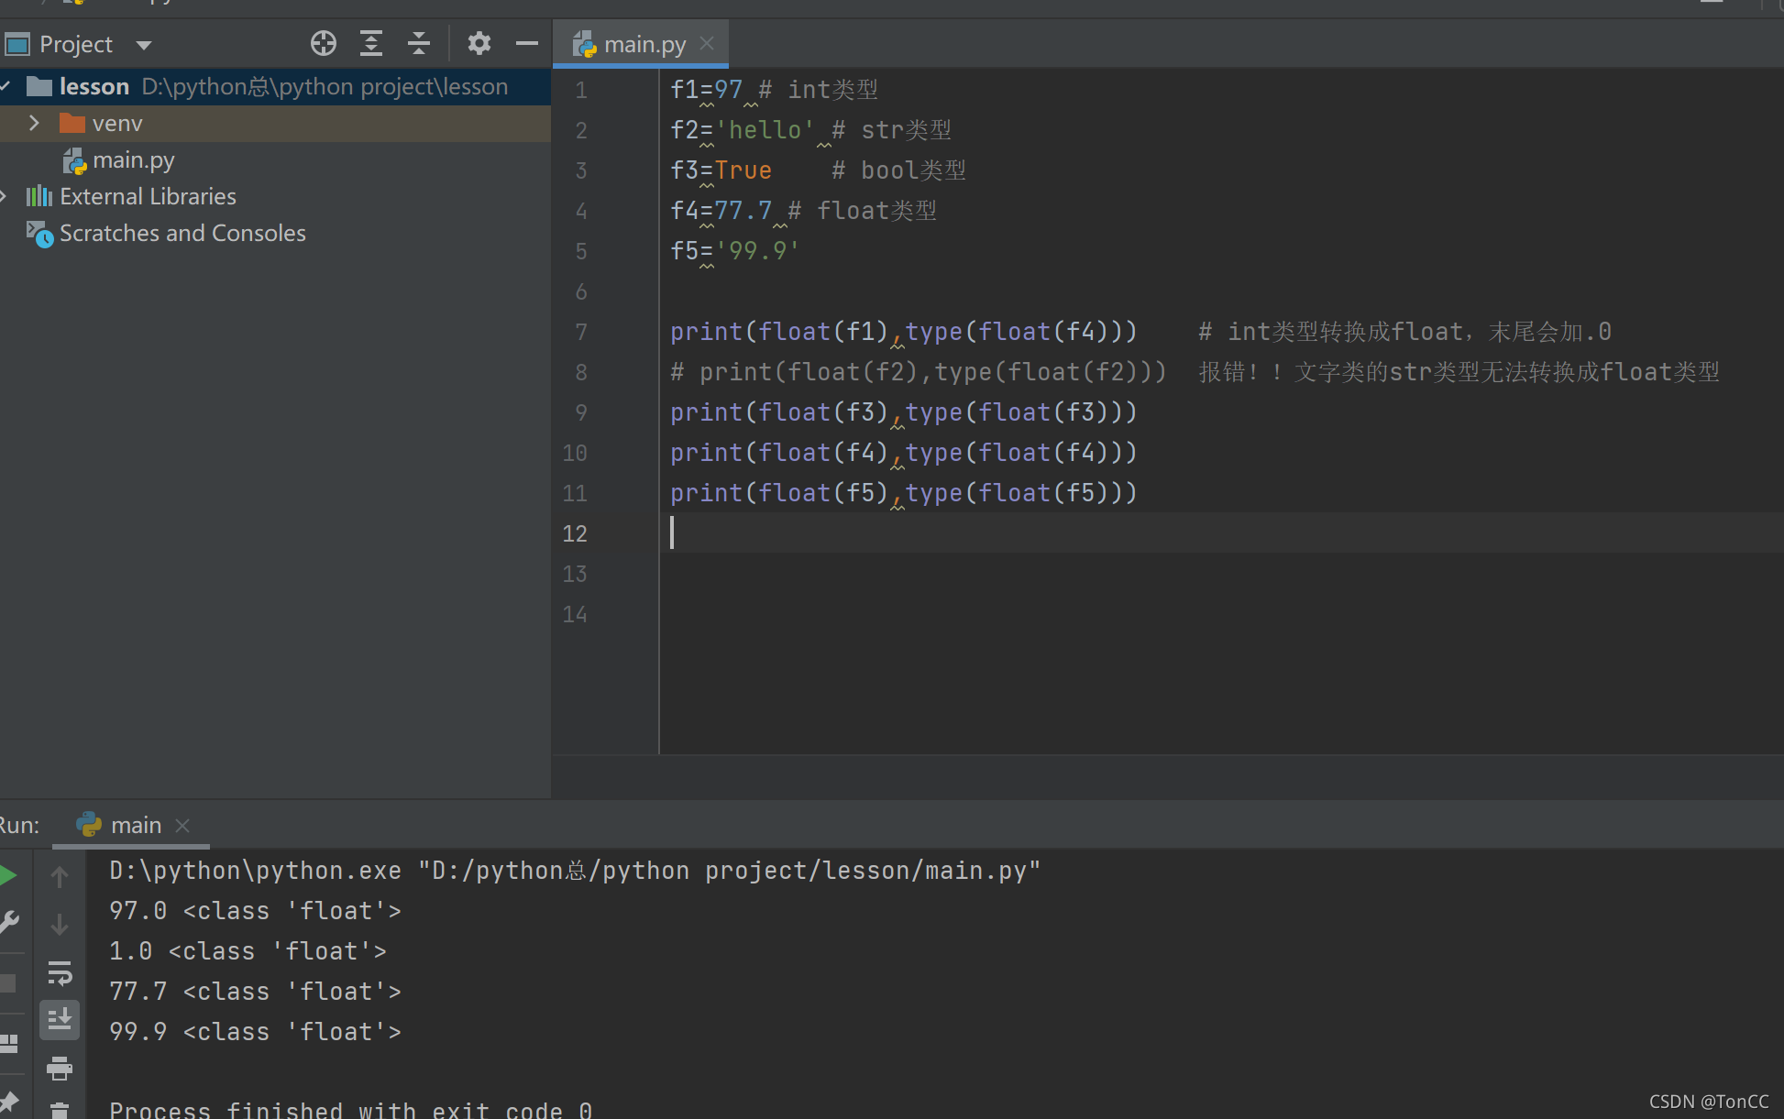
Task: Click the commented print(float(f2)) line
Action: pos(918,372)
